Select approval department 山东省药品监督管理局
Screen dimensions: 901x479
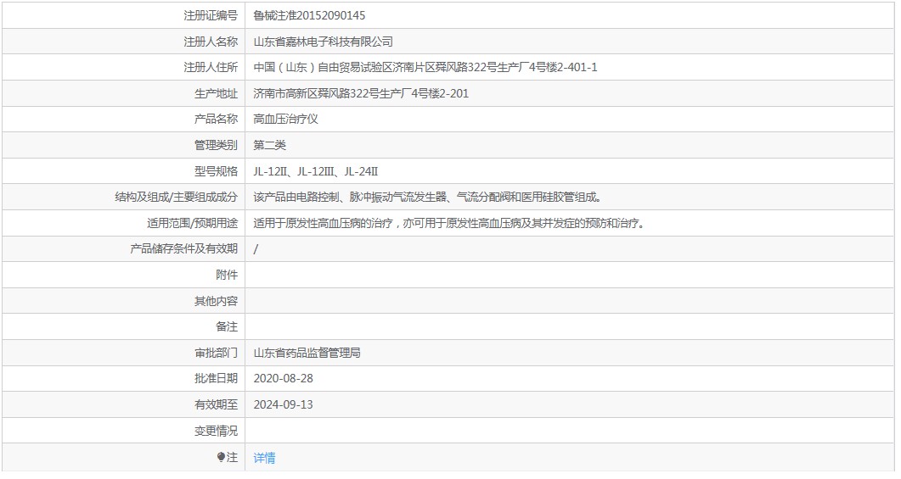coord(307,353)
